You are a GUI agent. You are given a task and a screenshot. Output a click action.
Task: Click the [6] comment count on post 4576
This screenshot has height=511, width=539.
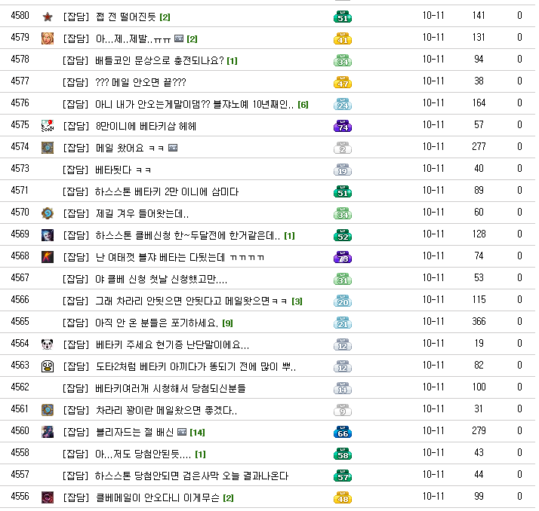coord(303,104)
